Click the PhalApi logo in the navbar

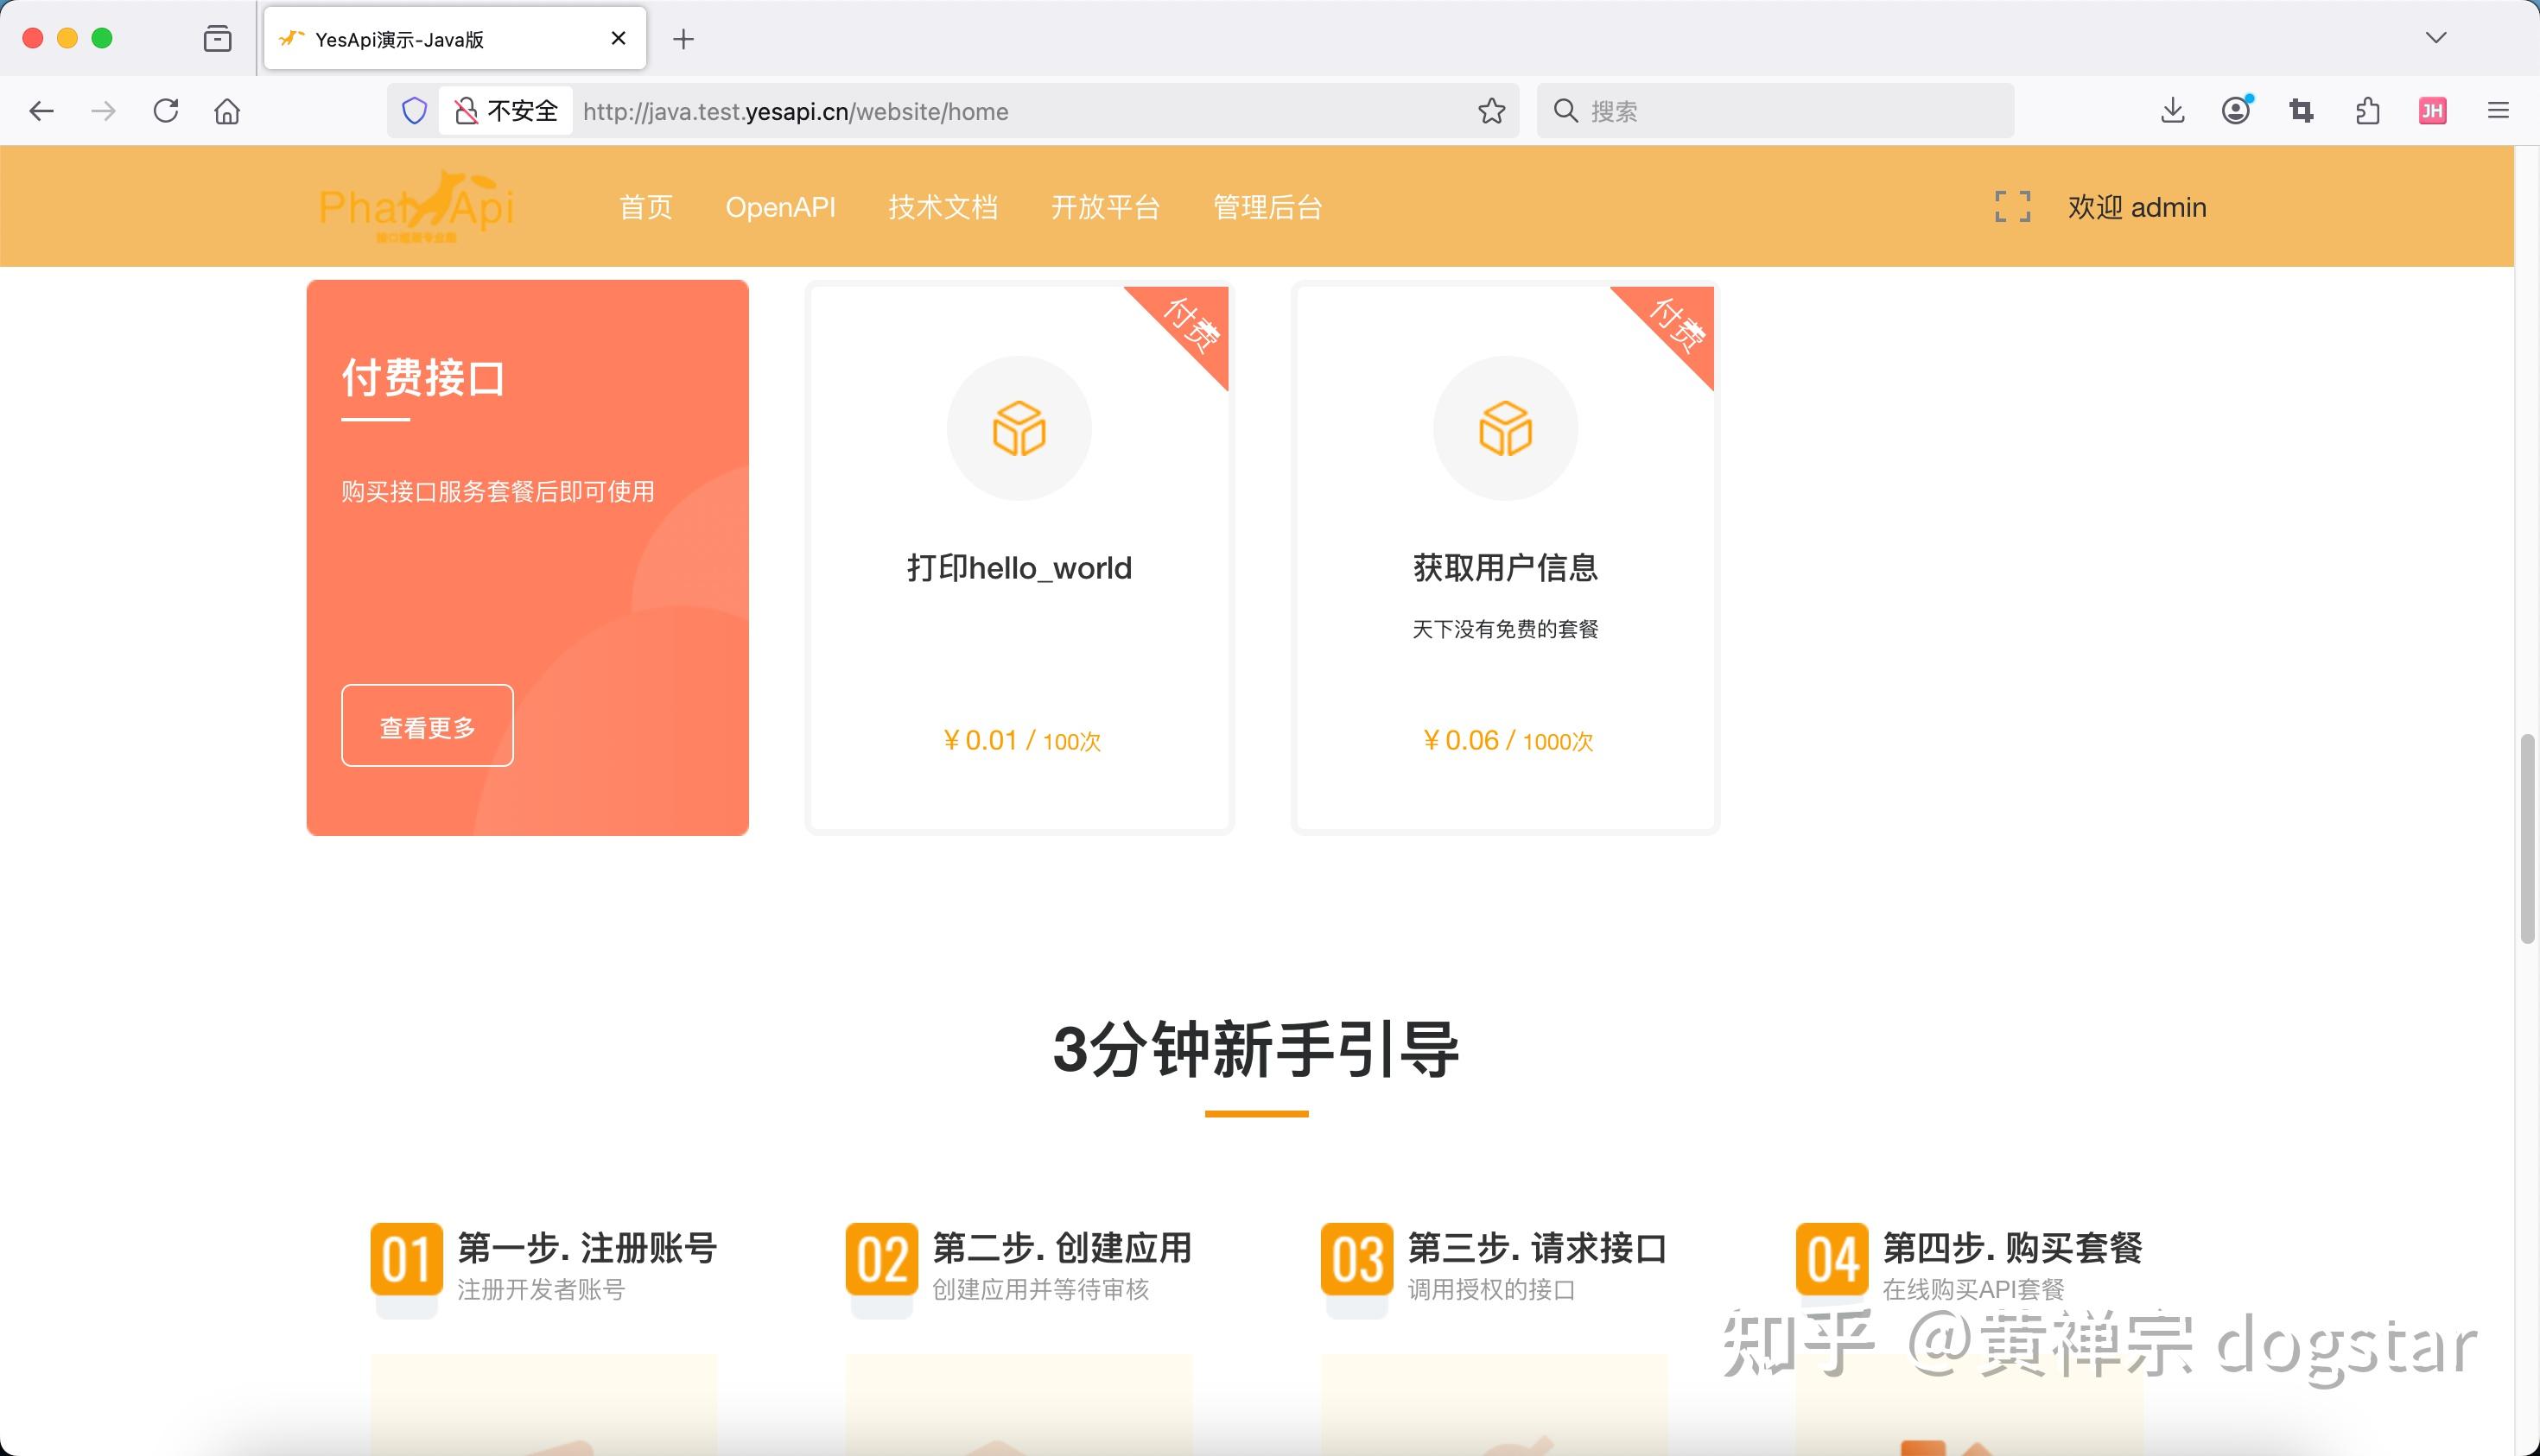417,206
